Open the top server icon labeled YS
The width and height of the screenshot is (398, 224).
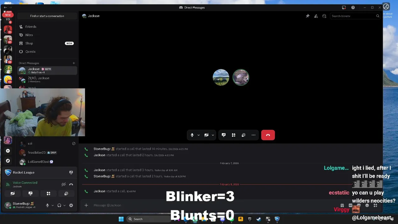click(x=8, y=19)
